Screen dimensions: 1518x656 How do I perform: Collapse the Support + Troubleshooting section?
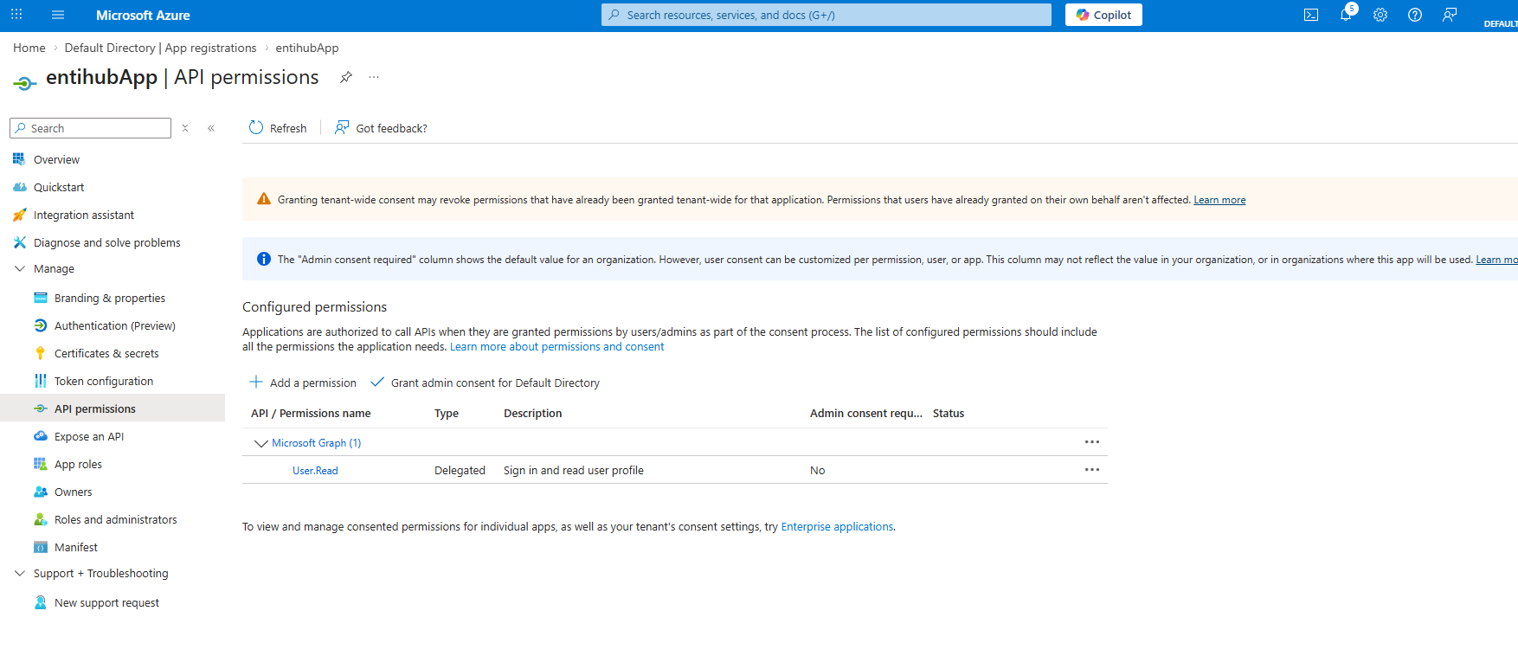[20, 573]
